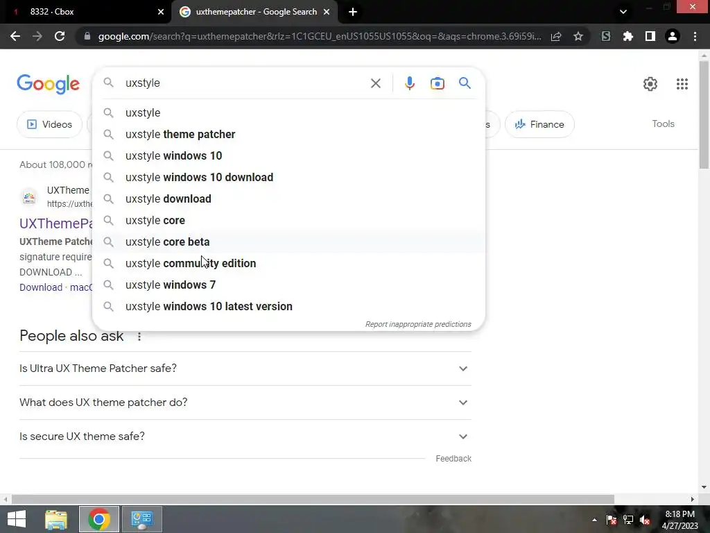Open the green S extension icon
Screen dimensions: 710x533
click(x=606, y=36)
